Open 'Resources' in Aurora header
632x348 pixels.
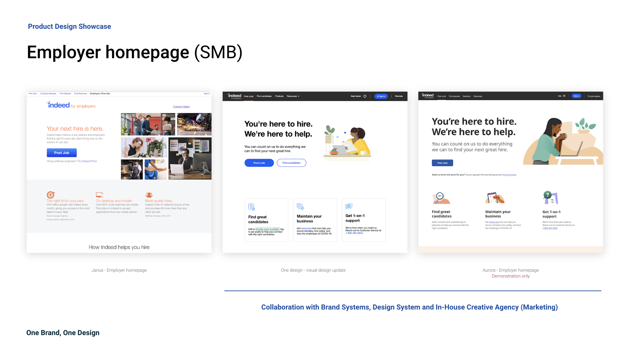(x=478, y=96)
